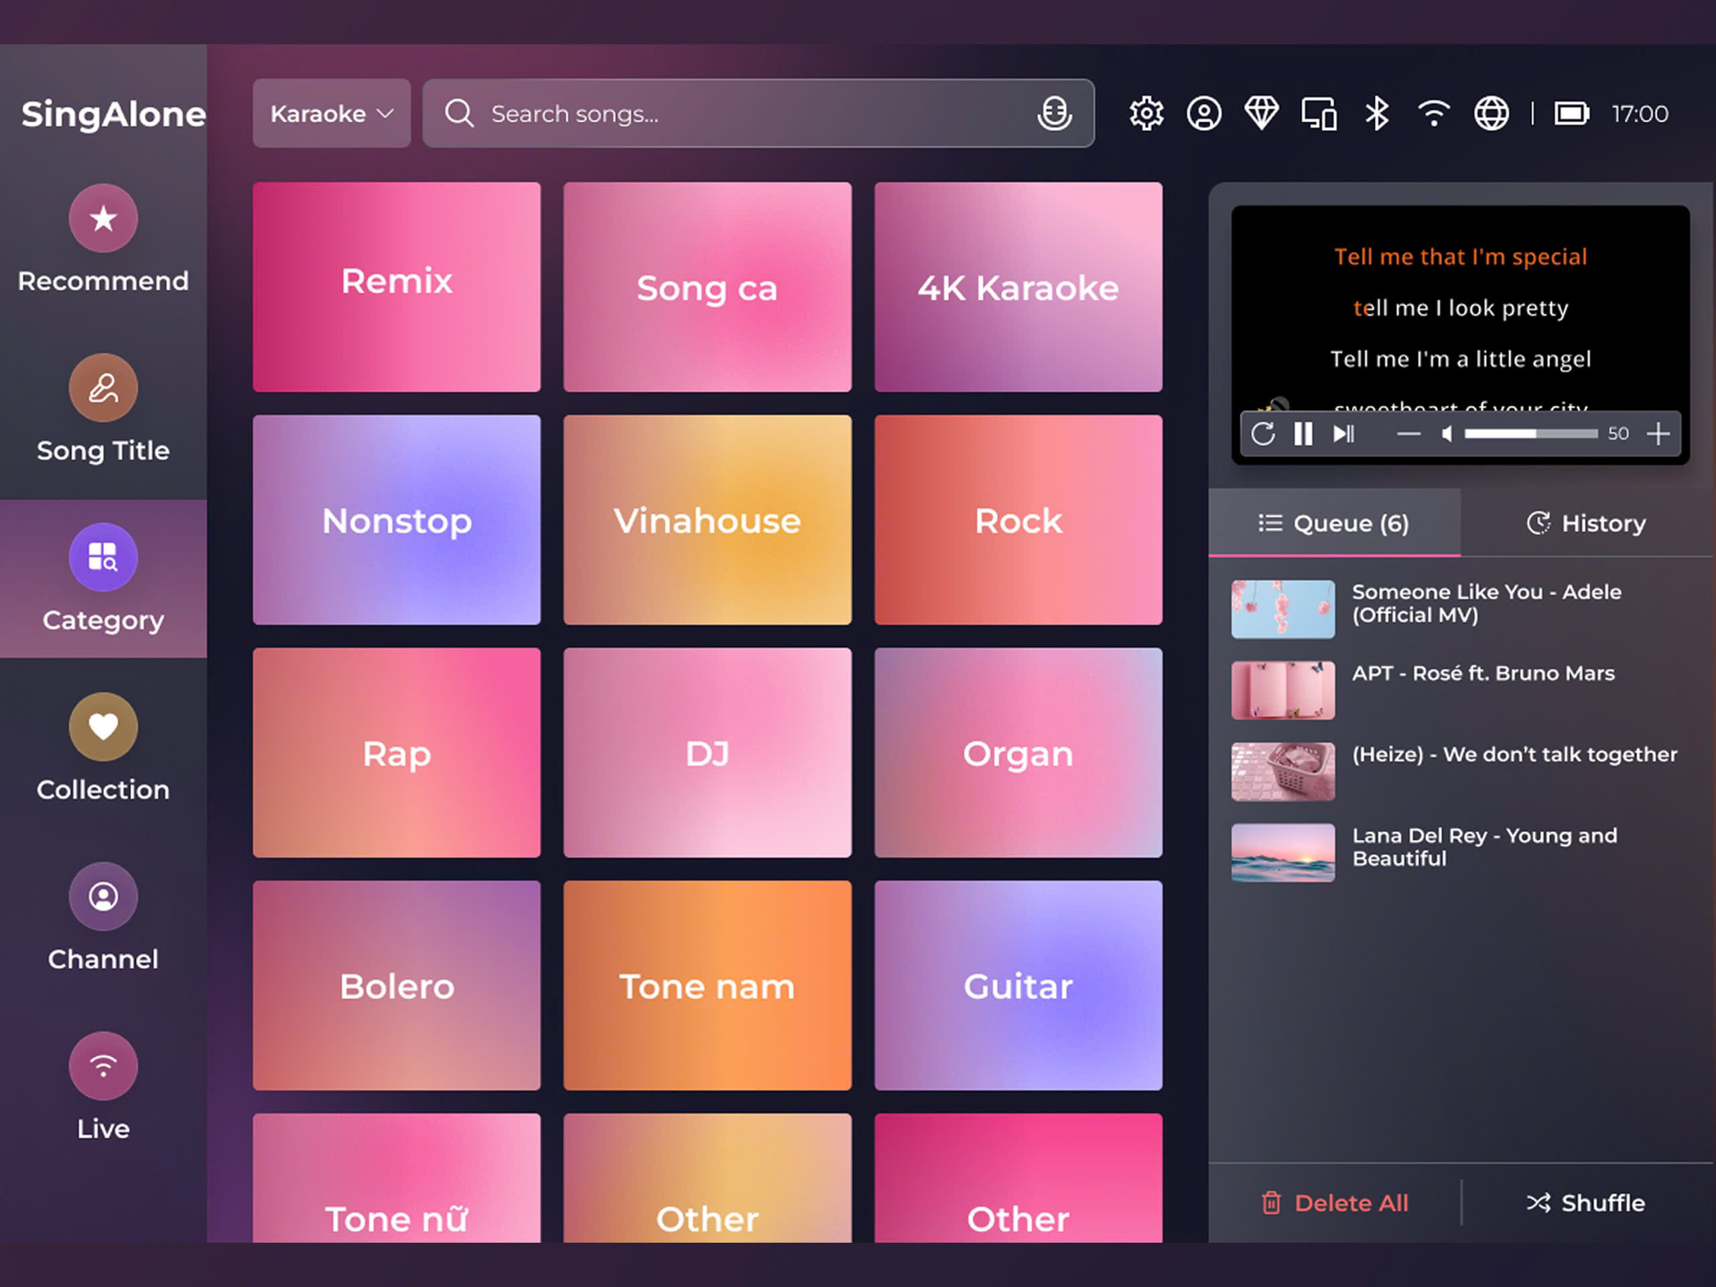
Task: Open the user profile icon
Action: [x=1204, y=114]
